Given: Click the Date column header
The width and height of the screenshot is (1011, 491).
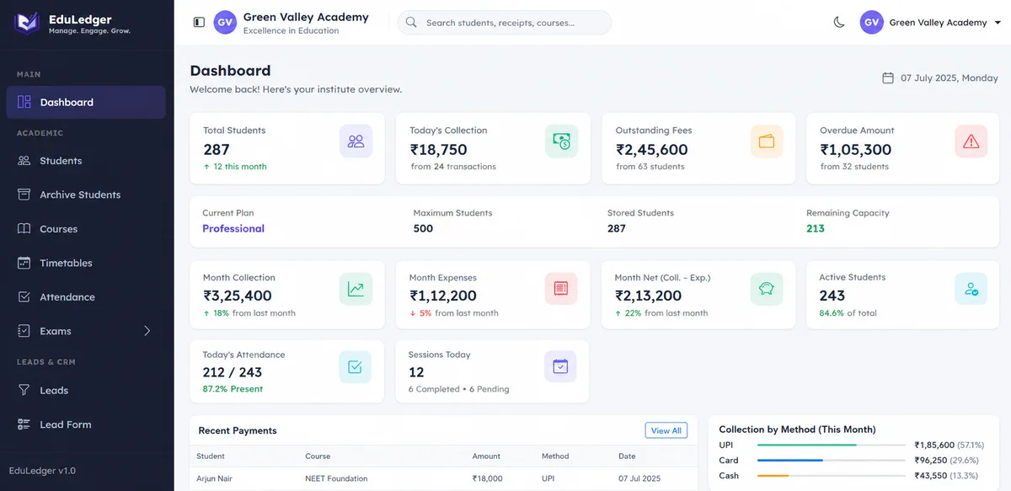Looking at the screenshot, I should pyautogui.click(x=627, y=456).
